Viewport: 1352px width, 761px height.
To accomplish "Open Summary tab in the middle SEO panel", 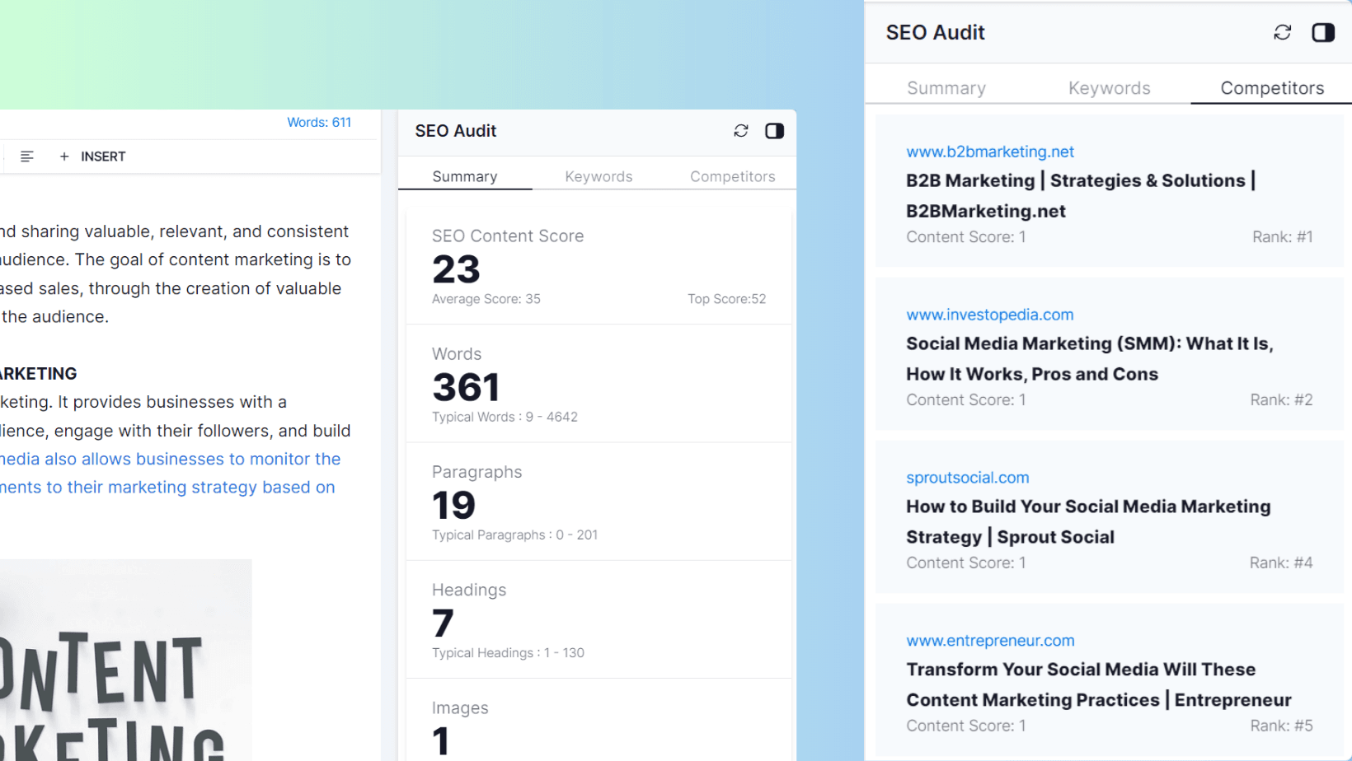I will [x=465, y=176].
